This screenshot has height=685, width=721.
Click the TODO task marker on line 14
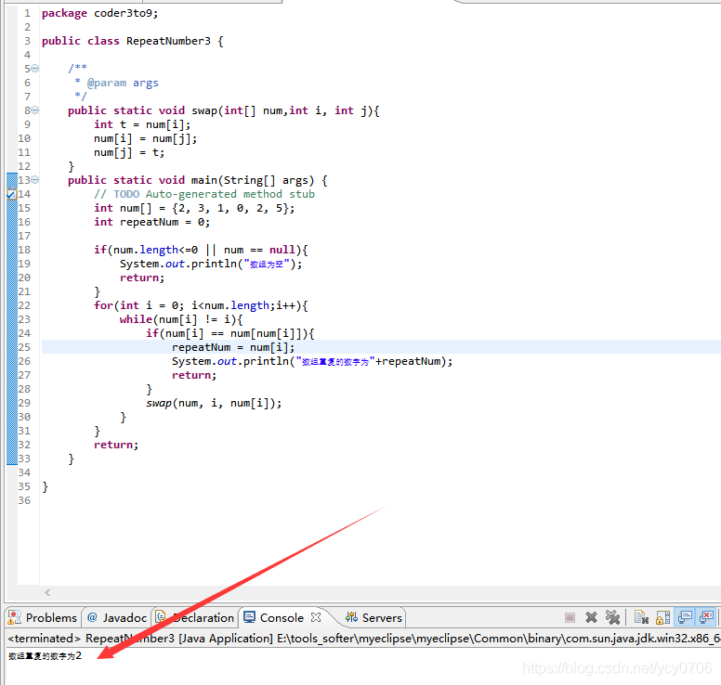click(11, 194)
